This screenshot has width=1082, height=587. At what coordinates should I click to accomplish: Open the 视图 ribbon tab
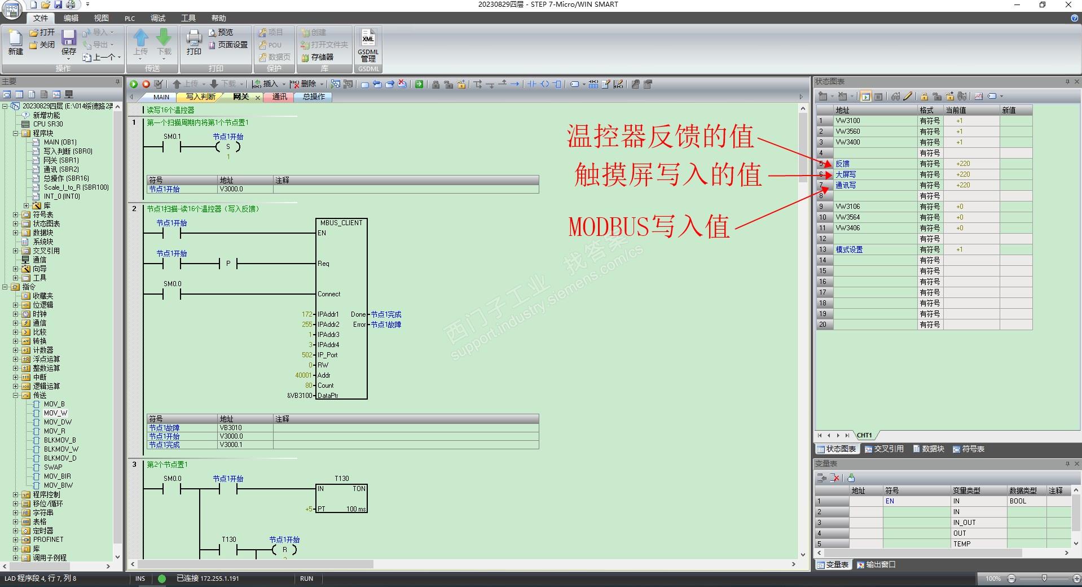[x=102, y=18]
